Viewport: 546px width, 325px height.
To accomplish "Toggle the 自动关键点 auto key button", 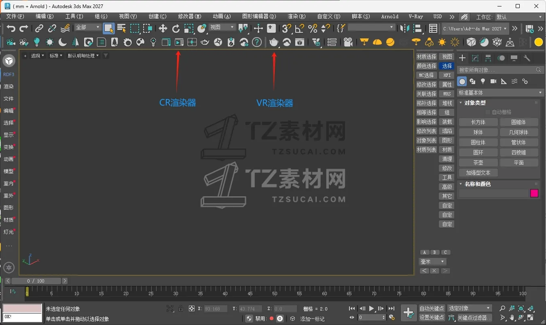I will (x=432, y=308).
